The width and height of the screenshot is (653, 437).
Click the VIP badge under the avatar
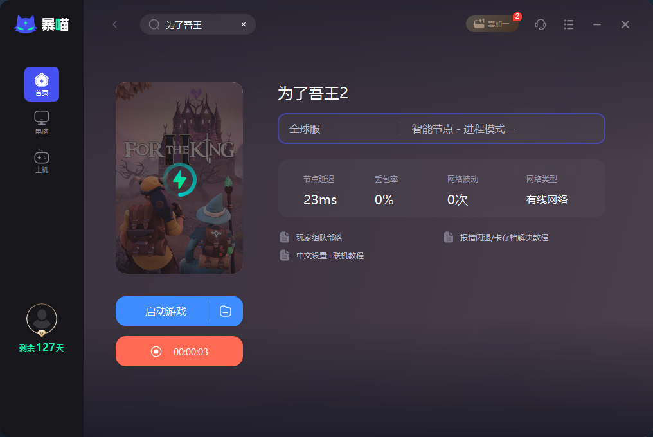pyautogui.click(x=42, y=334)
